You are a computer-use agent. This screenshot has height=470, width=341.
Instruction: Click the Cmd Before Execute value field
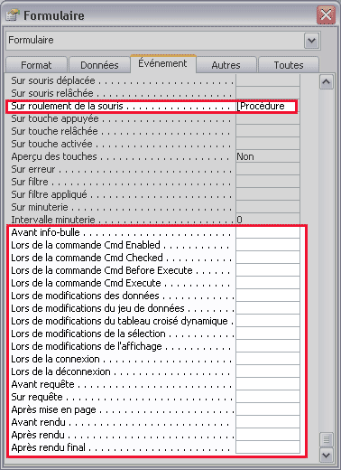tap(268, 270)
